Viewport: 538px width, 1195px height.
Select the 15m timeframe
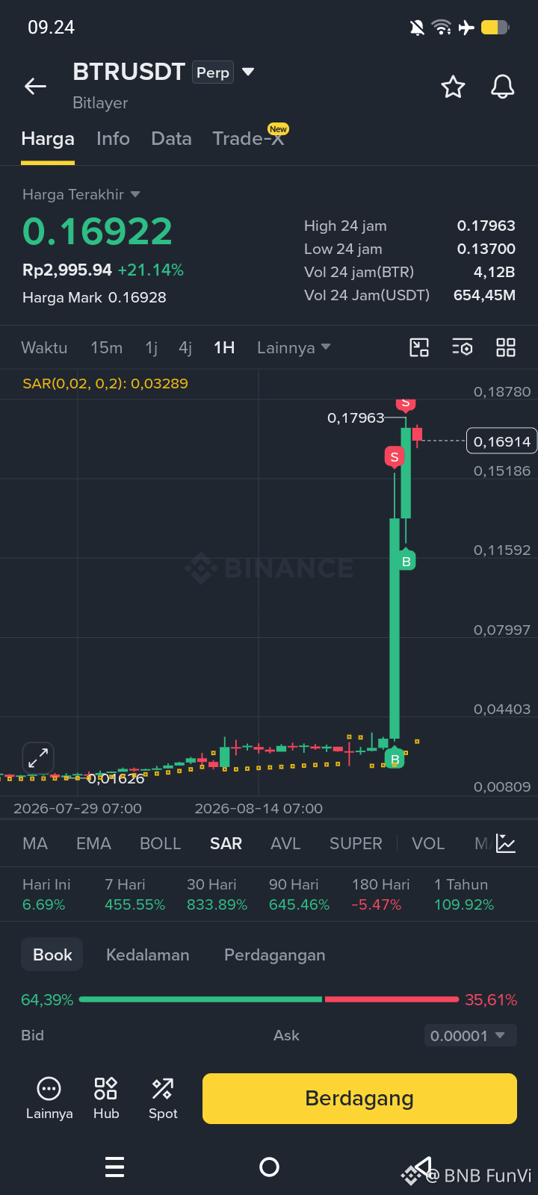(x=106, y=347)
